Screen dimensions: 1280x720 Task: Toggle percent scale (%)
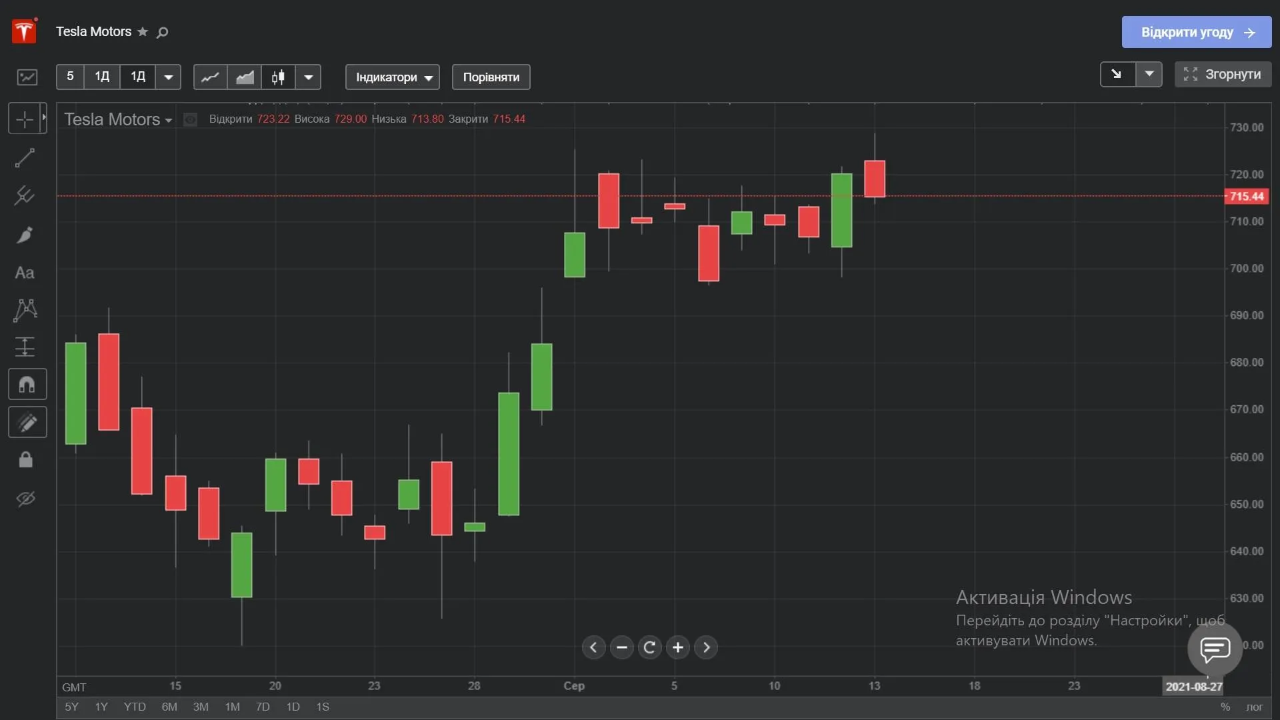point(1225,707)
